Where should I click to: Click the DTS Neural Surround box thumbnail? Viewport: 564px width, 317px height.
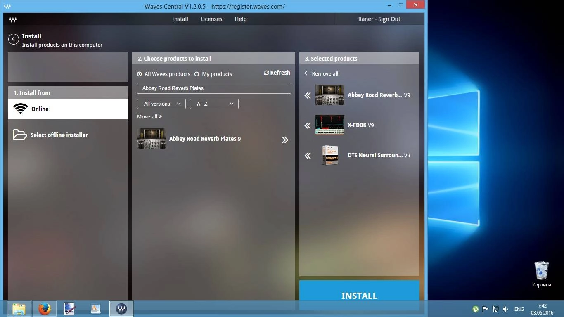click(x=330, y=155)
